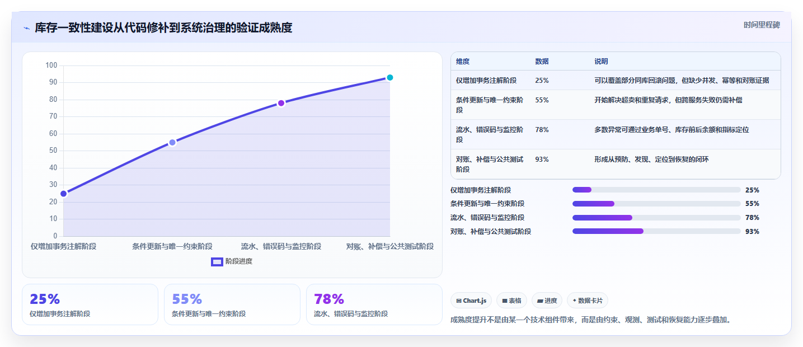Image resolution: width=803 pixels, height=347 pixels.
Task: Click x-axis label 条件更新与唯一约束阶段
Action: 172,246
